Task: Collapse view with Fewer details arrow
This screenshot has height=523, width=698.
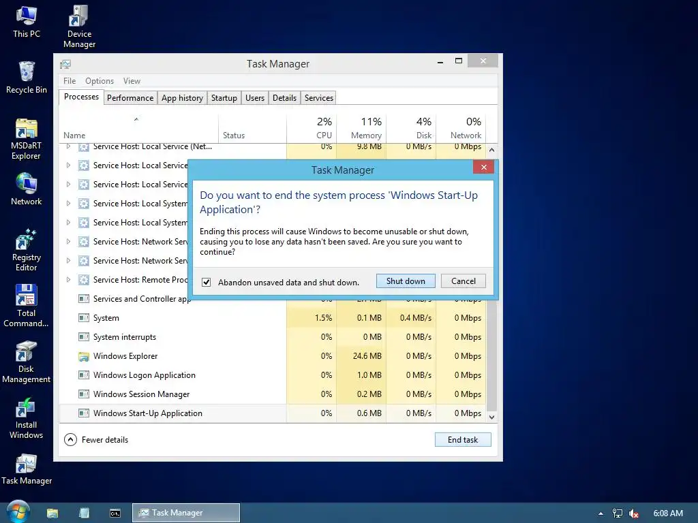Action: click(70, 440)
